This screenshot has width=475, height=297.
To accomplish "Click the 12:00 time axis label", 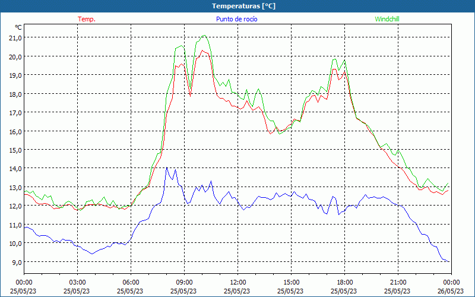I will (238, 283).
